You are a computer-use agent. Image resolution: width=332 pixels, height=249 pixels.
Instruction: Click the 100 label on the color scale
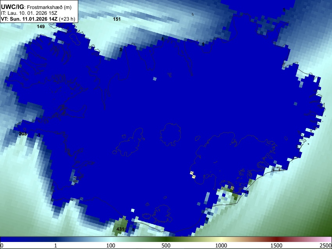(x=111, y=245)
